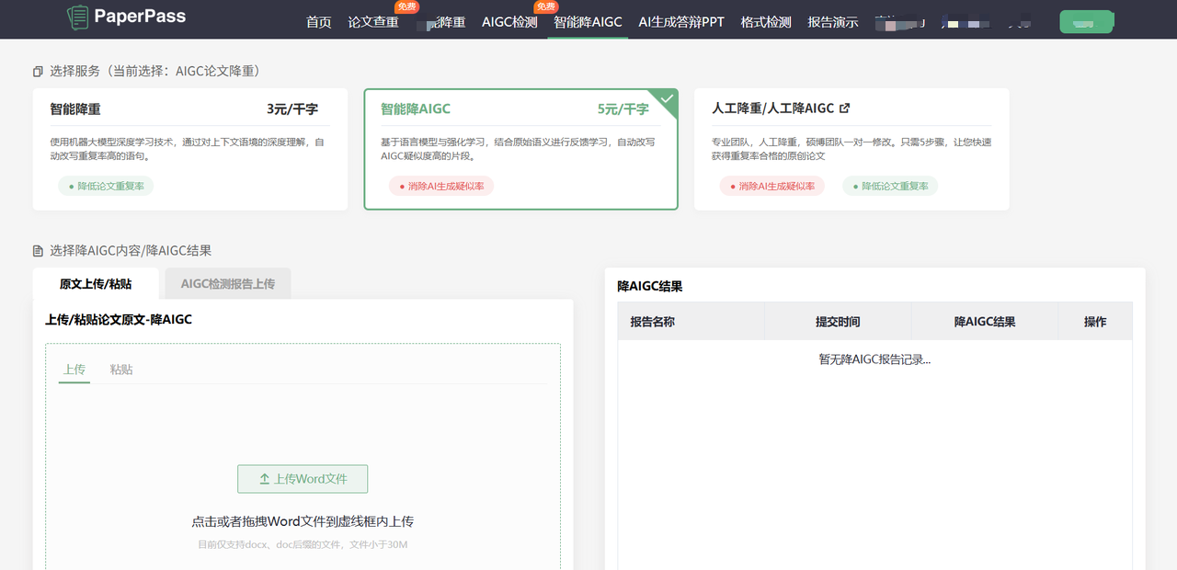The image size is (1177, 570).
Task: Click the 降AIGC结果 column header
Action: (985, 322)
